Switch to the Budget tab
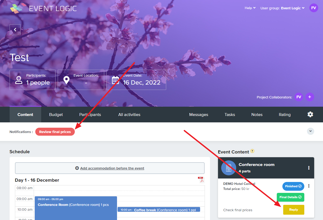This screenshot has width=323, height=220. pyautogui.click(x=56, y=115)
